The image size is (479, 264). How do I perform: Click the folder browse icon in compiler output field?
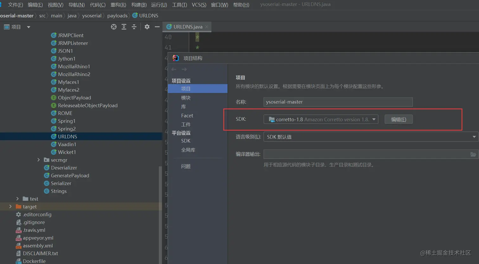(473, 154)
